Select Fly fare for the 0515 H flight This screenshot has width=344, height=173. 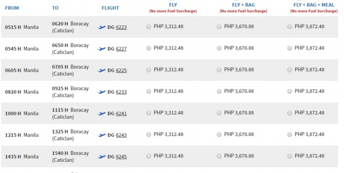pos(149,27)
